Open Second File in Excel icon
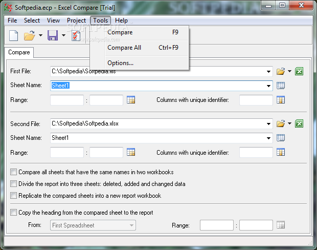This screenshot has width=317, height=250. point(299,123)
